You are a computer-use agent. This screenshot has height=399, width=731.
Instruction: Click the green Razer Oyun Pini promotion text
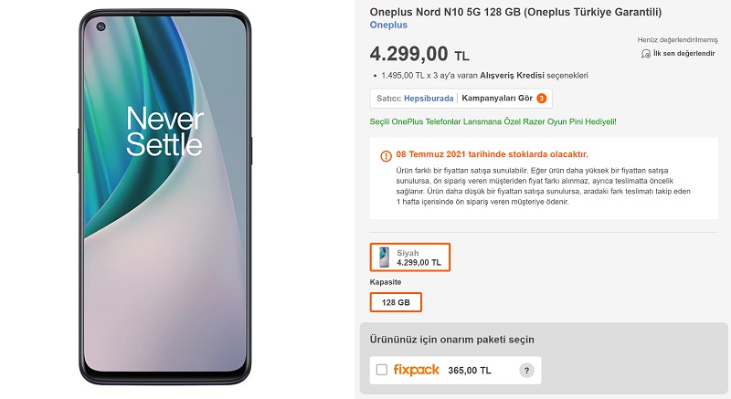[493, 121]
